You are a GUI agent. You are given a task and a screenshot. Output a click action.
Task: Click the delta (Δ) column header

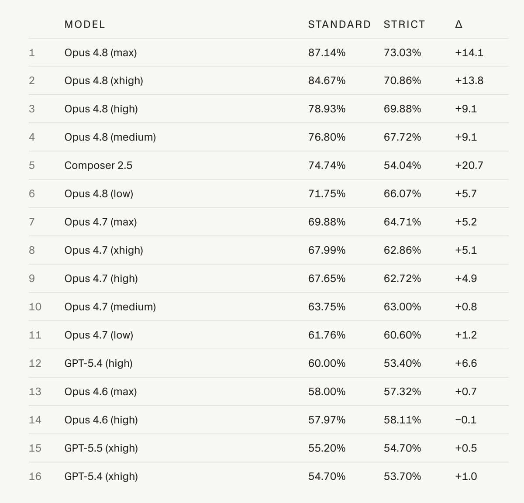coord(458,24)
